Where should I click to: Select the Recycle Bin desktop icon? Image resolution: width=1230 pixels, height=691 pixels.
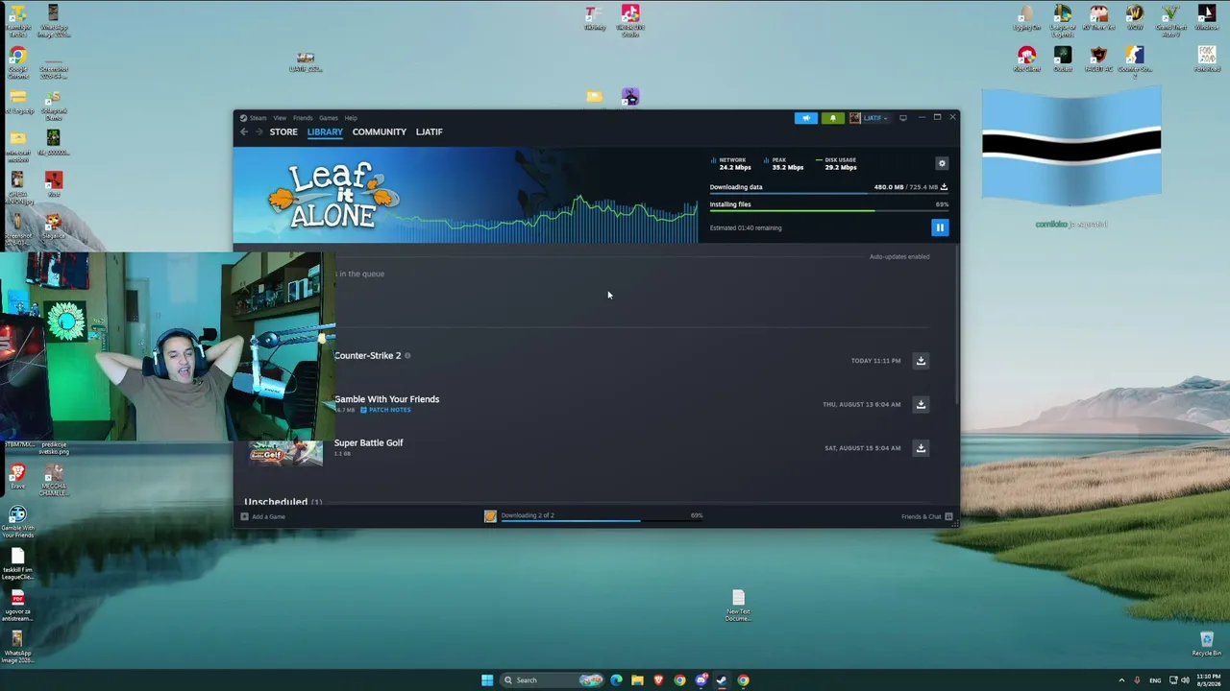coord(1206,644)
